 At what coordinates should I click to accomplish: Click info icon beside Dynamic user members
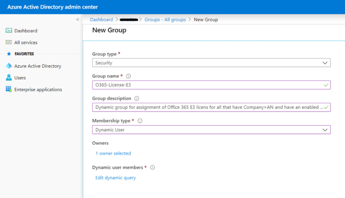[152, 167]
